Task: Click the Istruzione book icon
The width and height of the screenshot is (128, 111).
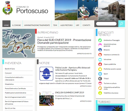Action: tap(100, 59)
